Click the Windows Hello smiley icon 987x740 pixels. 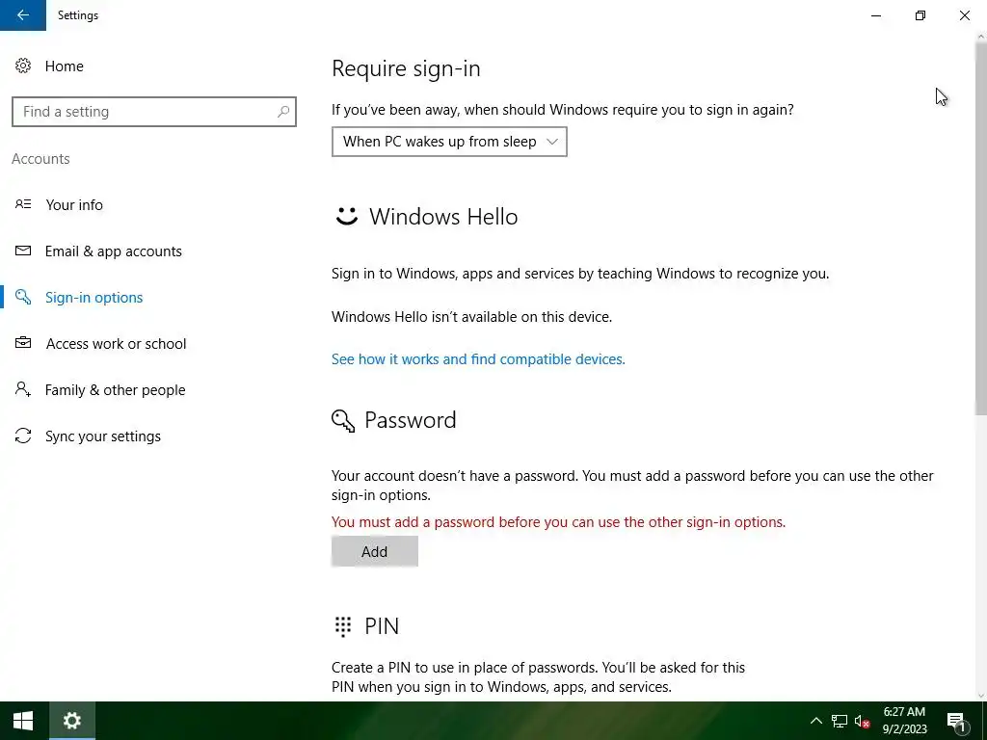346,217
